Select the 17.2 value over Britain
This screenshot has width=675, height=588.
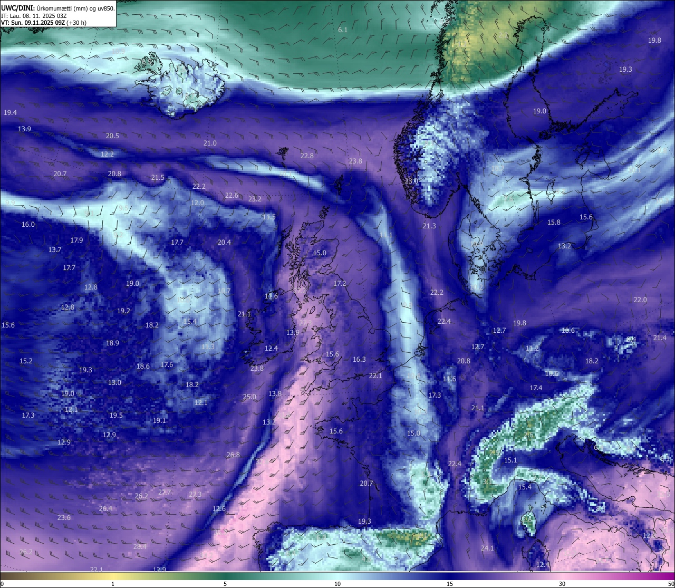coord(340,284)
